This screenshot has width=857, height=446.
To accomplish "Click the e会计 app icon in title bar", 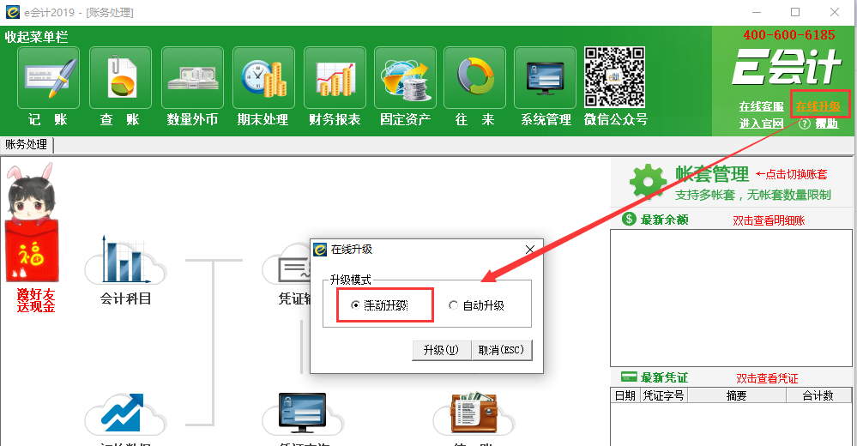I will (x=12, y=12).
